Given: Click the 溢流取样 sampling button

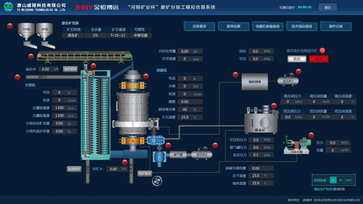Looking at the screenshot, I should tap(74, 168).
